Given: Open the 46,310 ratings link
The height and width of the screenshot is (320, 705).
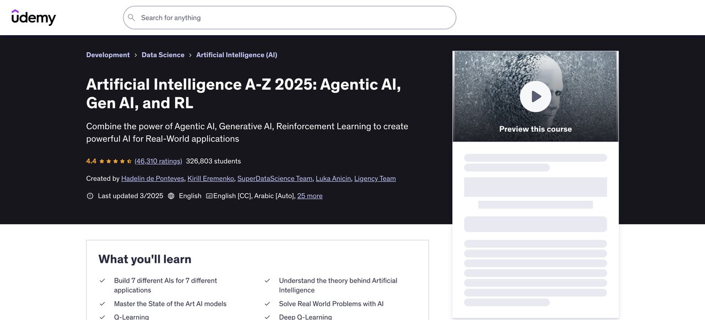Looking at the screenshot, I should (158, 161).
